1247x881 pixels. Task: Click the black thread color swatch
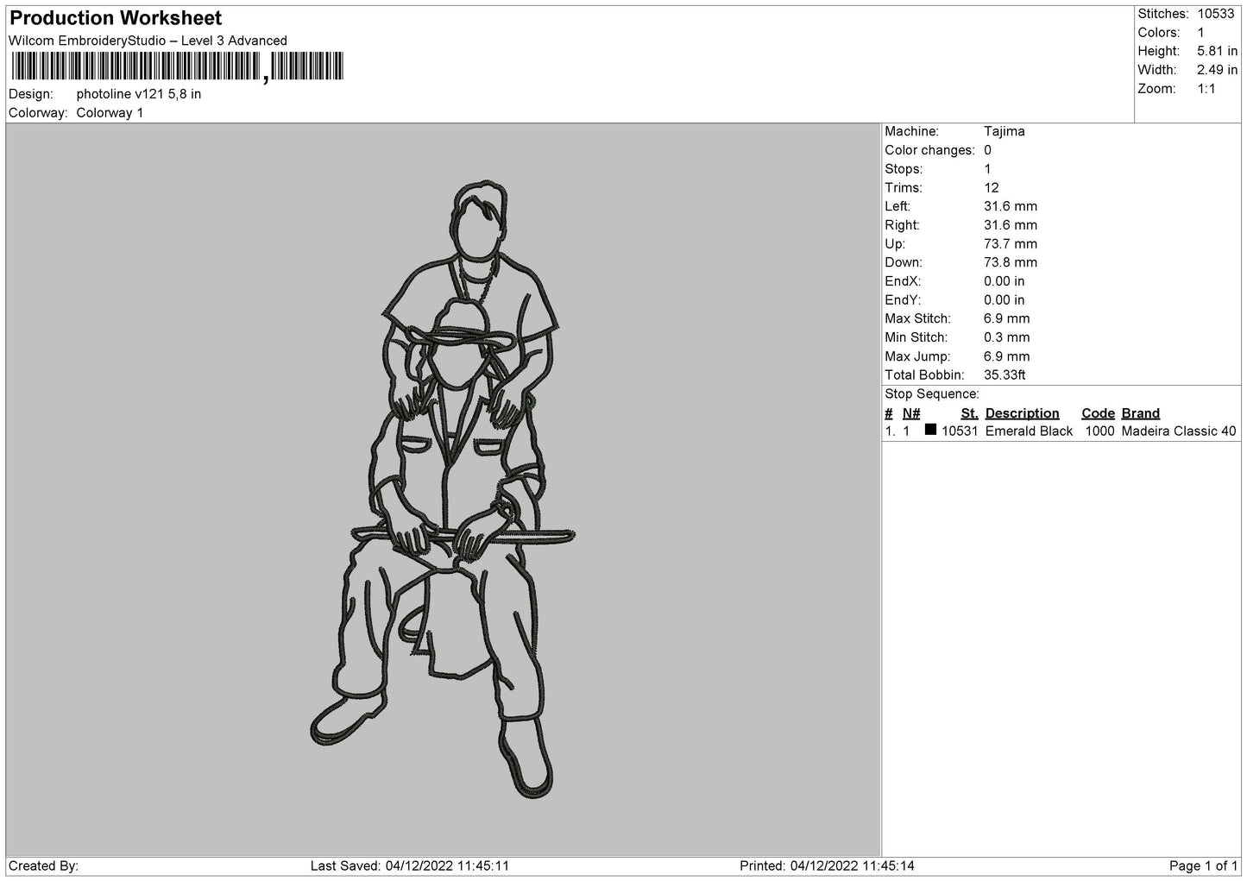click(x=930, y=430)
